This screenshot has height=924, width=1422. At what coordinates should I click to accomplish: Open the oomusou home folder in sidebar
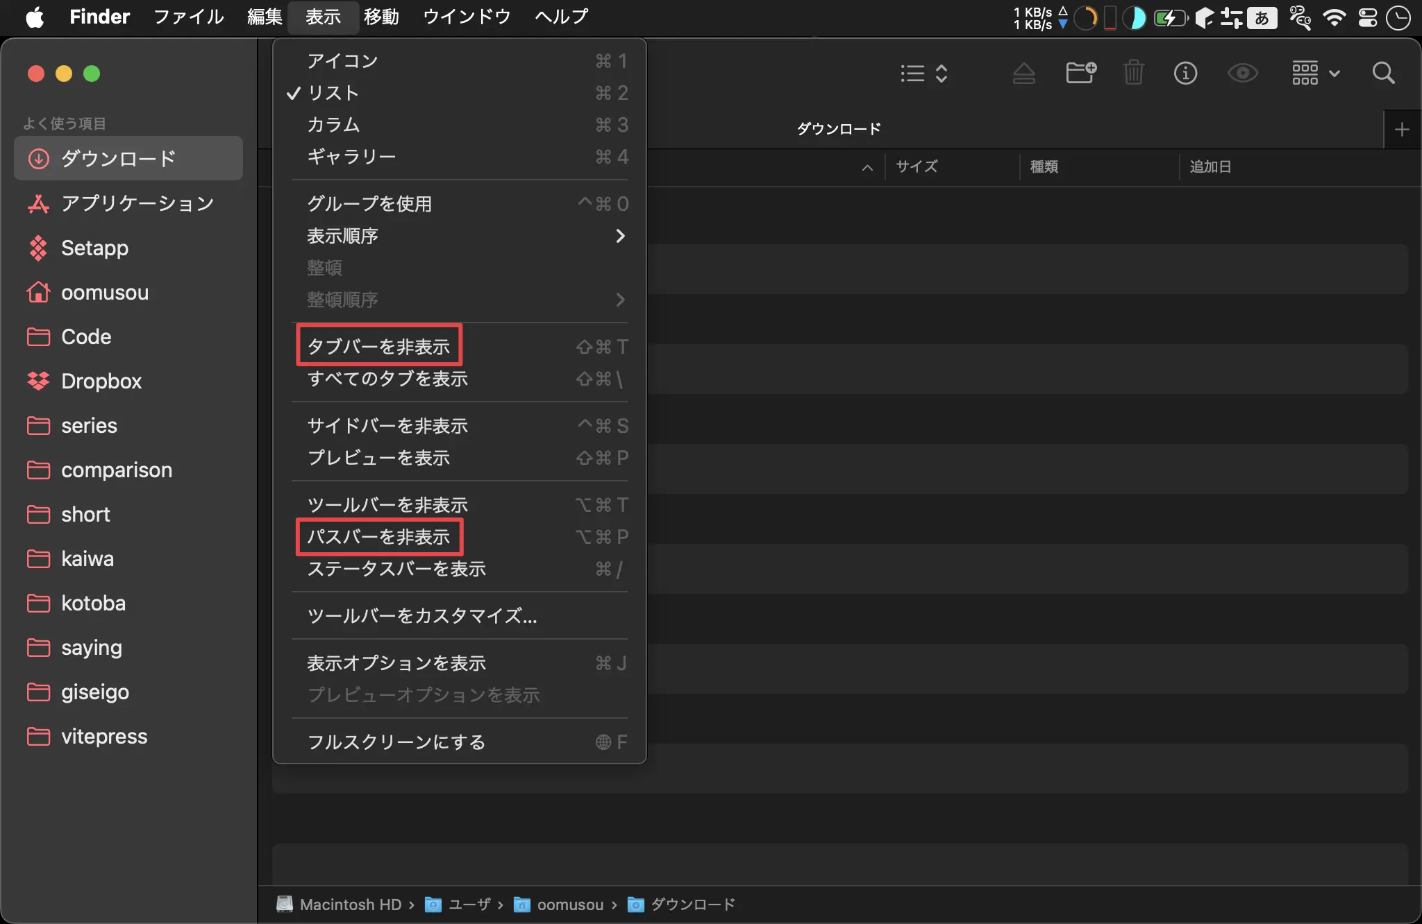128,292
